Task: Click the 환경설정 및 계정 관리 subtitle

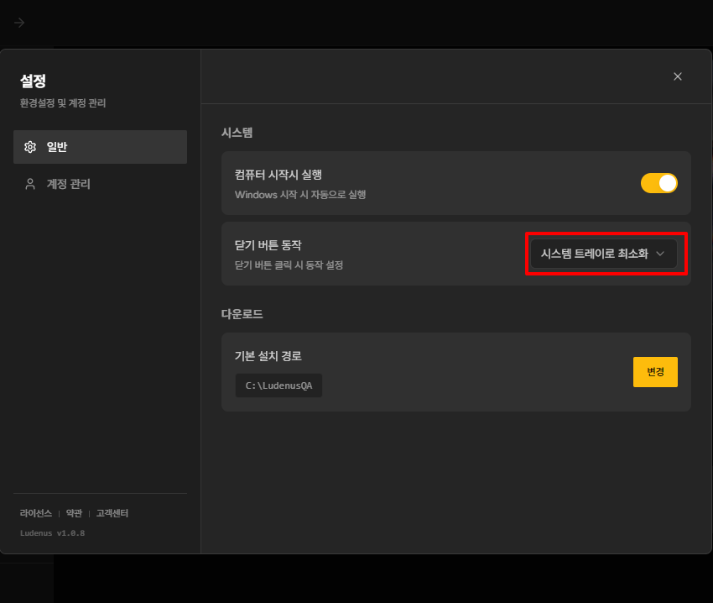Action: pyautogui.click(x=63, y=103)
